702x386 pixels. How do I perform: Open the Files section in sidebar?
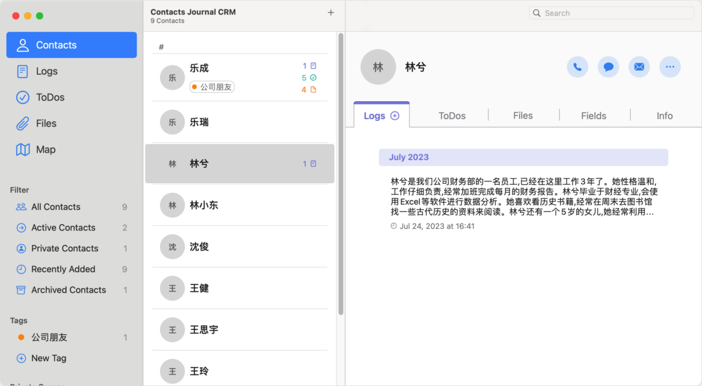point(72,123)
